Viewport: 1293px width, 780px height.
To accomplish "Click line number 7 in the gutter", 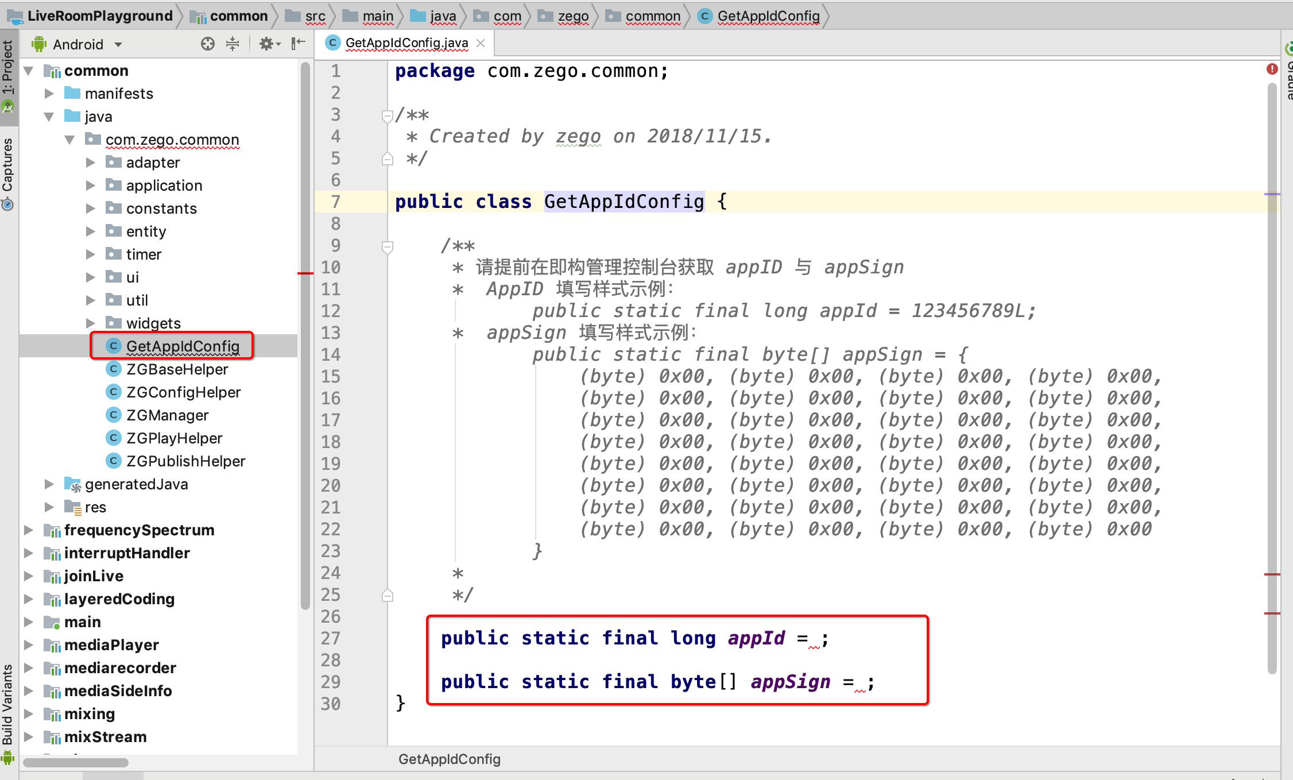I will [335, 202].
